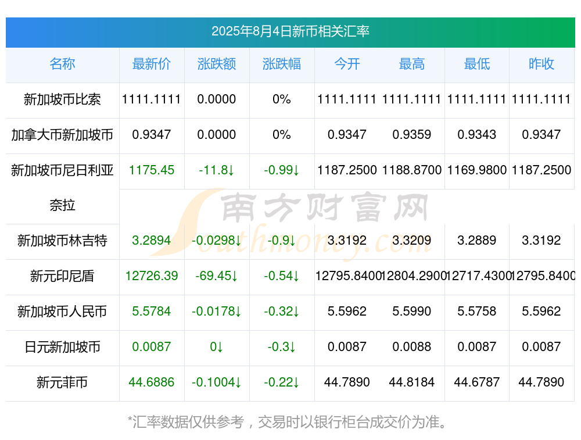The image size is (581, 440).
Task: Select the 涨跌额 column header
Action: pyautogui.click(x=216, y=64)
